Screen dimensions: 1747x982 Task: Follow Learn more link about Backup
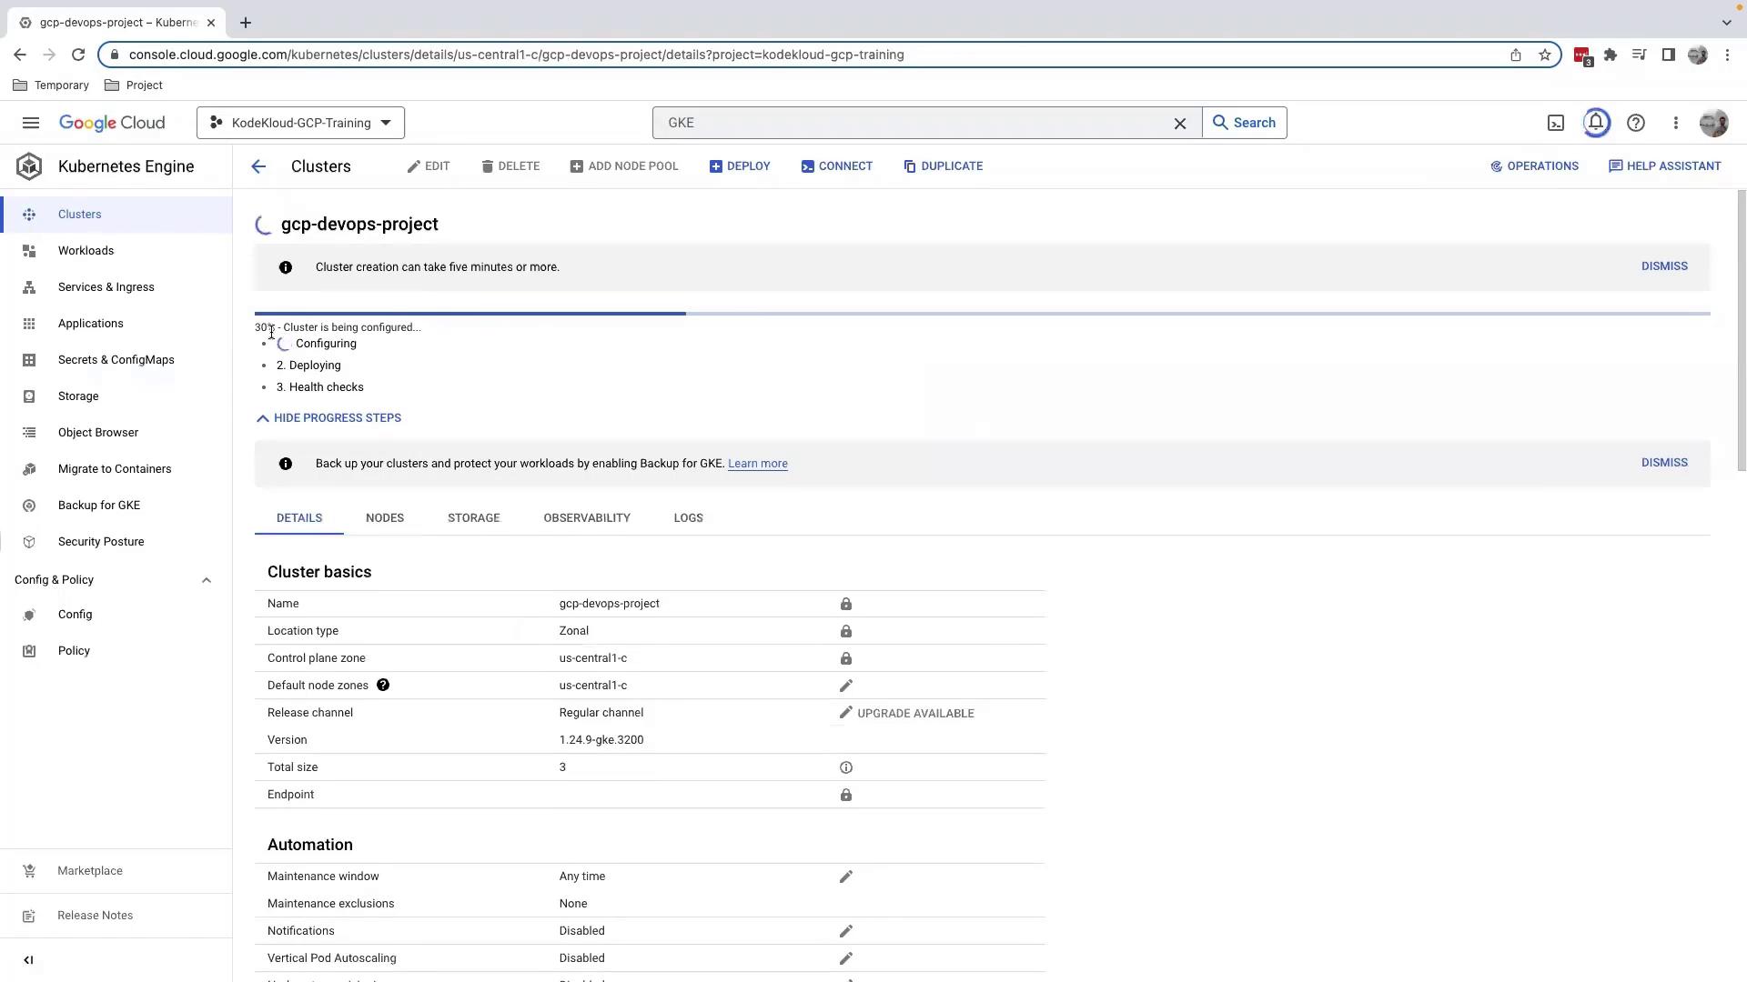(x=757, y=464)
